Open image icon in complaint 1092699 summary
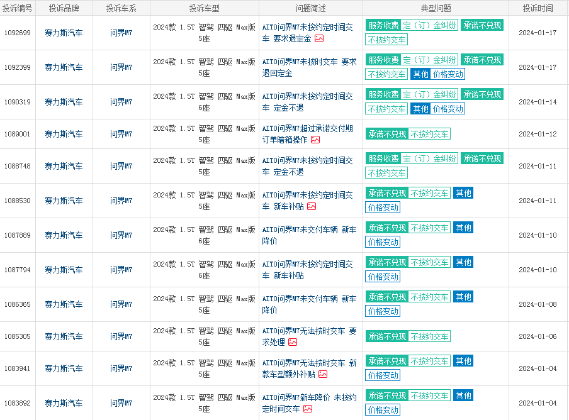Image resolution: width=569 pixels, height=420 pixels. pyautogui.click(x=319, y=38)
